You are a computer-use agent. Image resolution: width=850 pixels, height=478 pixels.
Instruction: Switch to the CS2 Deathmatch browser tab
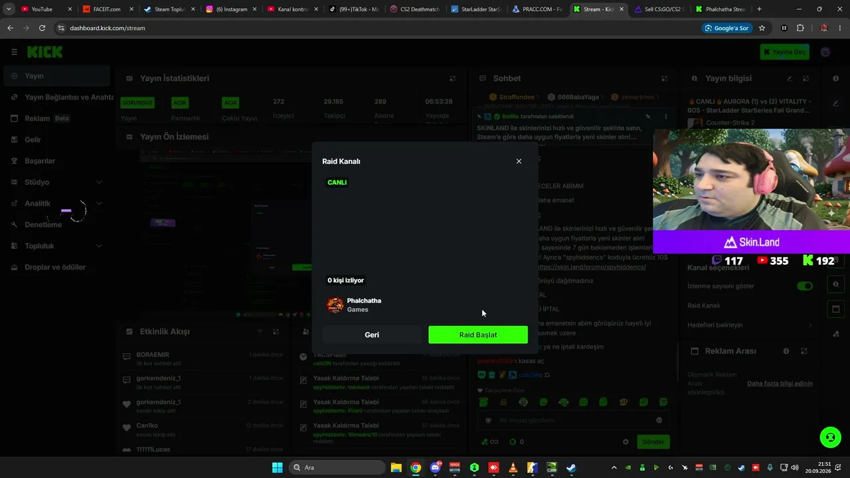(414, 9)
